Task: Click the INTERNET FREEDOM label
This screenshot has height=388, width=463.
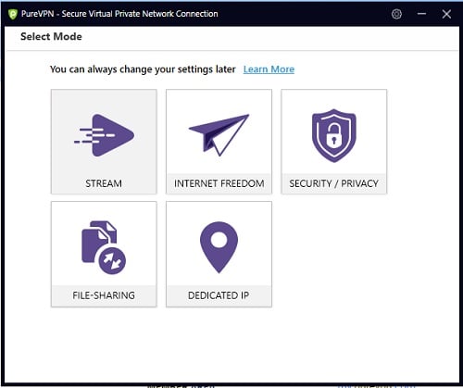Action: (x=219, y=183)
